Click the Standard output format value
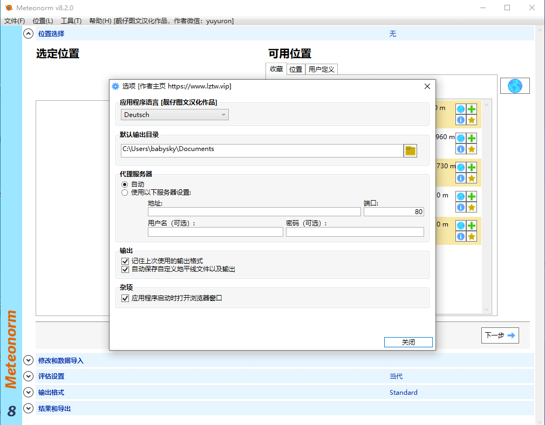This screenshot has height=425, width=545. [403, 392]
